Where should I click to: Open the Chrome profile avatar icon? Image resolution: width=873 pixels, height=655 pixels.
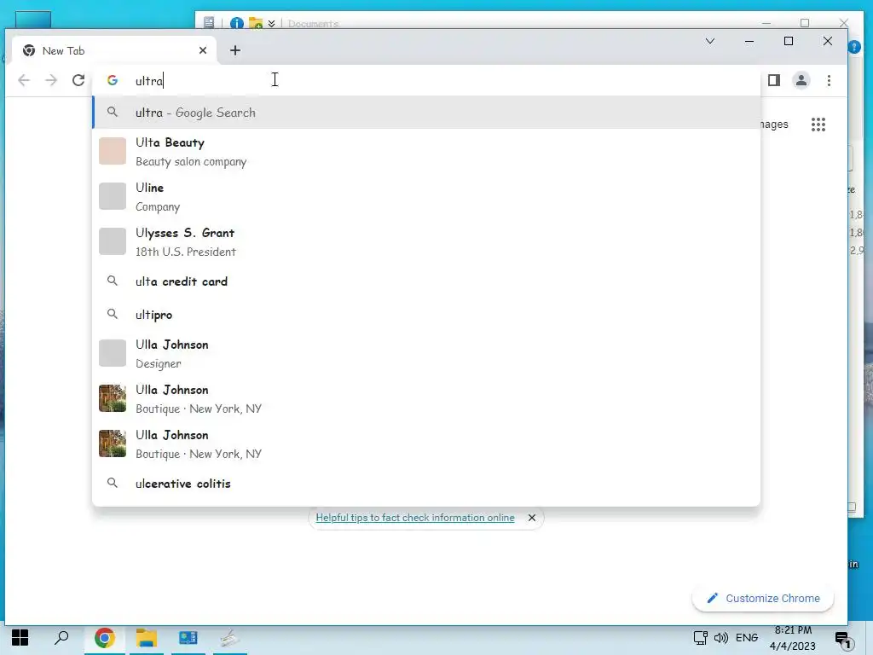[x=801, y=80]
